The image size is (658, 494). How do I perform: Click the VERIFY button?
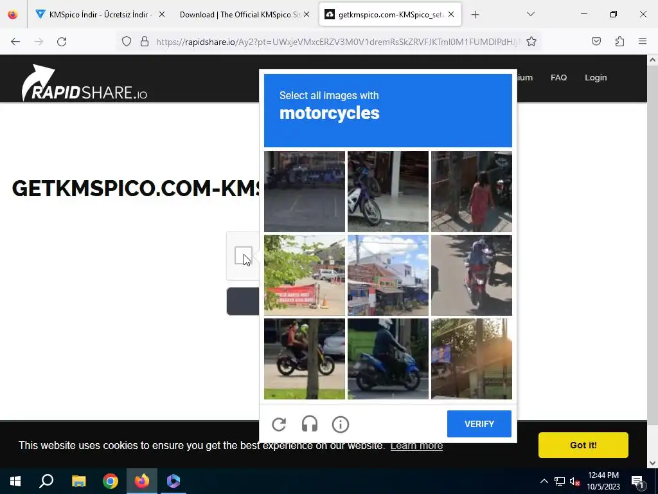(x=479, y=424)
